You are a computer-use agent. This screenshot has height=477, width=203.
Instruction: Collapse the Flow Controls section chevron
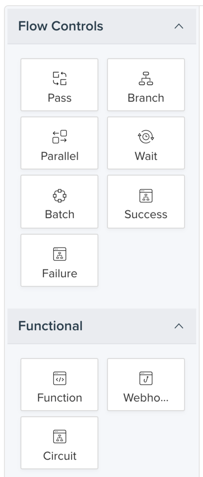pyautogui.click(x=179, y=26)
